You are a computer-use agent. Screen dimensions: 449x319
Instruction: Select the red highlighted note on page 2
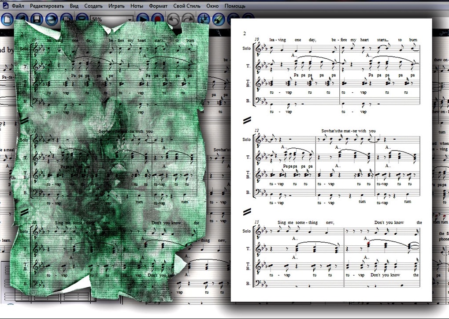click(368, 244)
